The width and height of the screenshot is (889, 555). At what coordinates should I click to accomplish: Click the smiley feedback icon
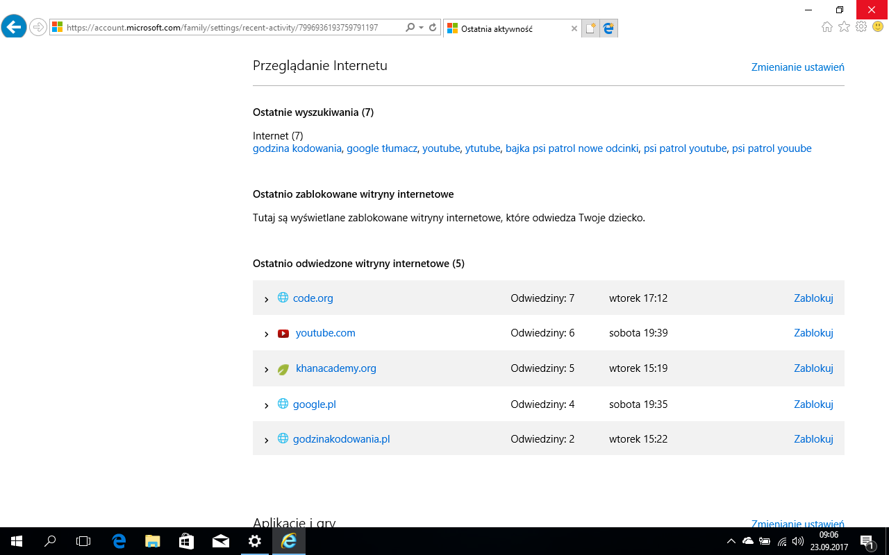pos(878,27)
